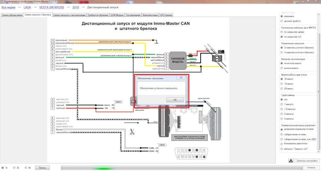The height and width of the screenshot is (172, 321).
Task: Click the Дистанционный запуск breadcrumb text
Action: tap(103, 7)
